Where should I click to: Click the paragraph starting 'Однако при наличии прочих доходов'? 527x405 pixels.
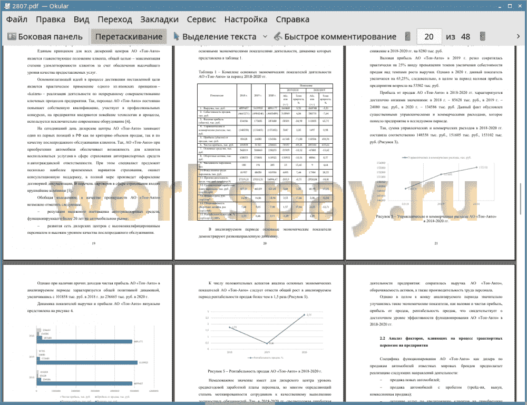point(93,290)
